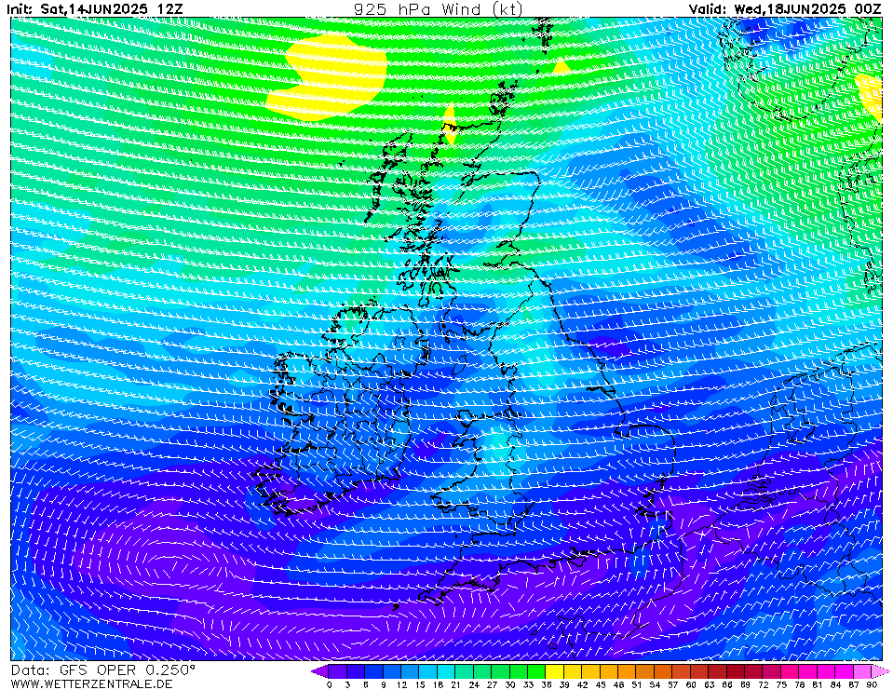Open the WWW.WETTERZENTRALE.DE link text
The width and height of the screenshot is (893, 690).
click(91, 683)
